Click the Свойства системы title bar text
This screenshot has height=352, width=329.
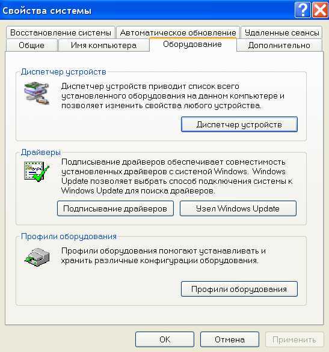47,11
